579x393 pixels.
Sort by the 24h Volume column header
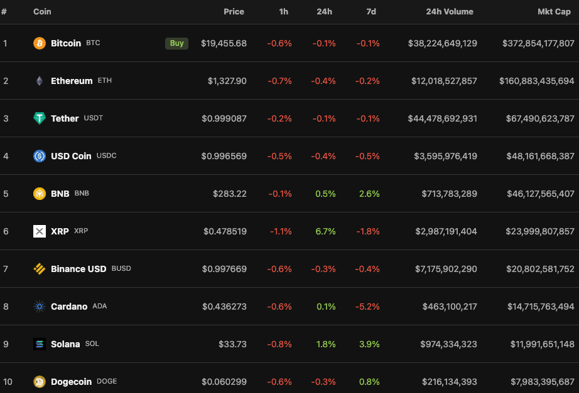click(450, 11)
